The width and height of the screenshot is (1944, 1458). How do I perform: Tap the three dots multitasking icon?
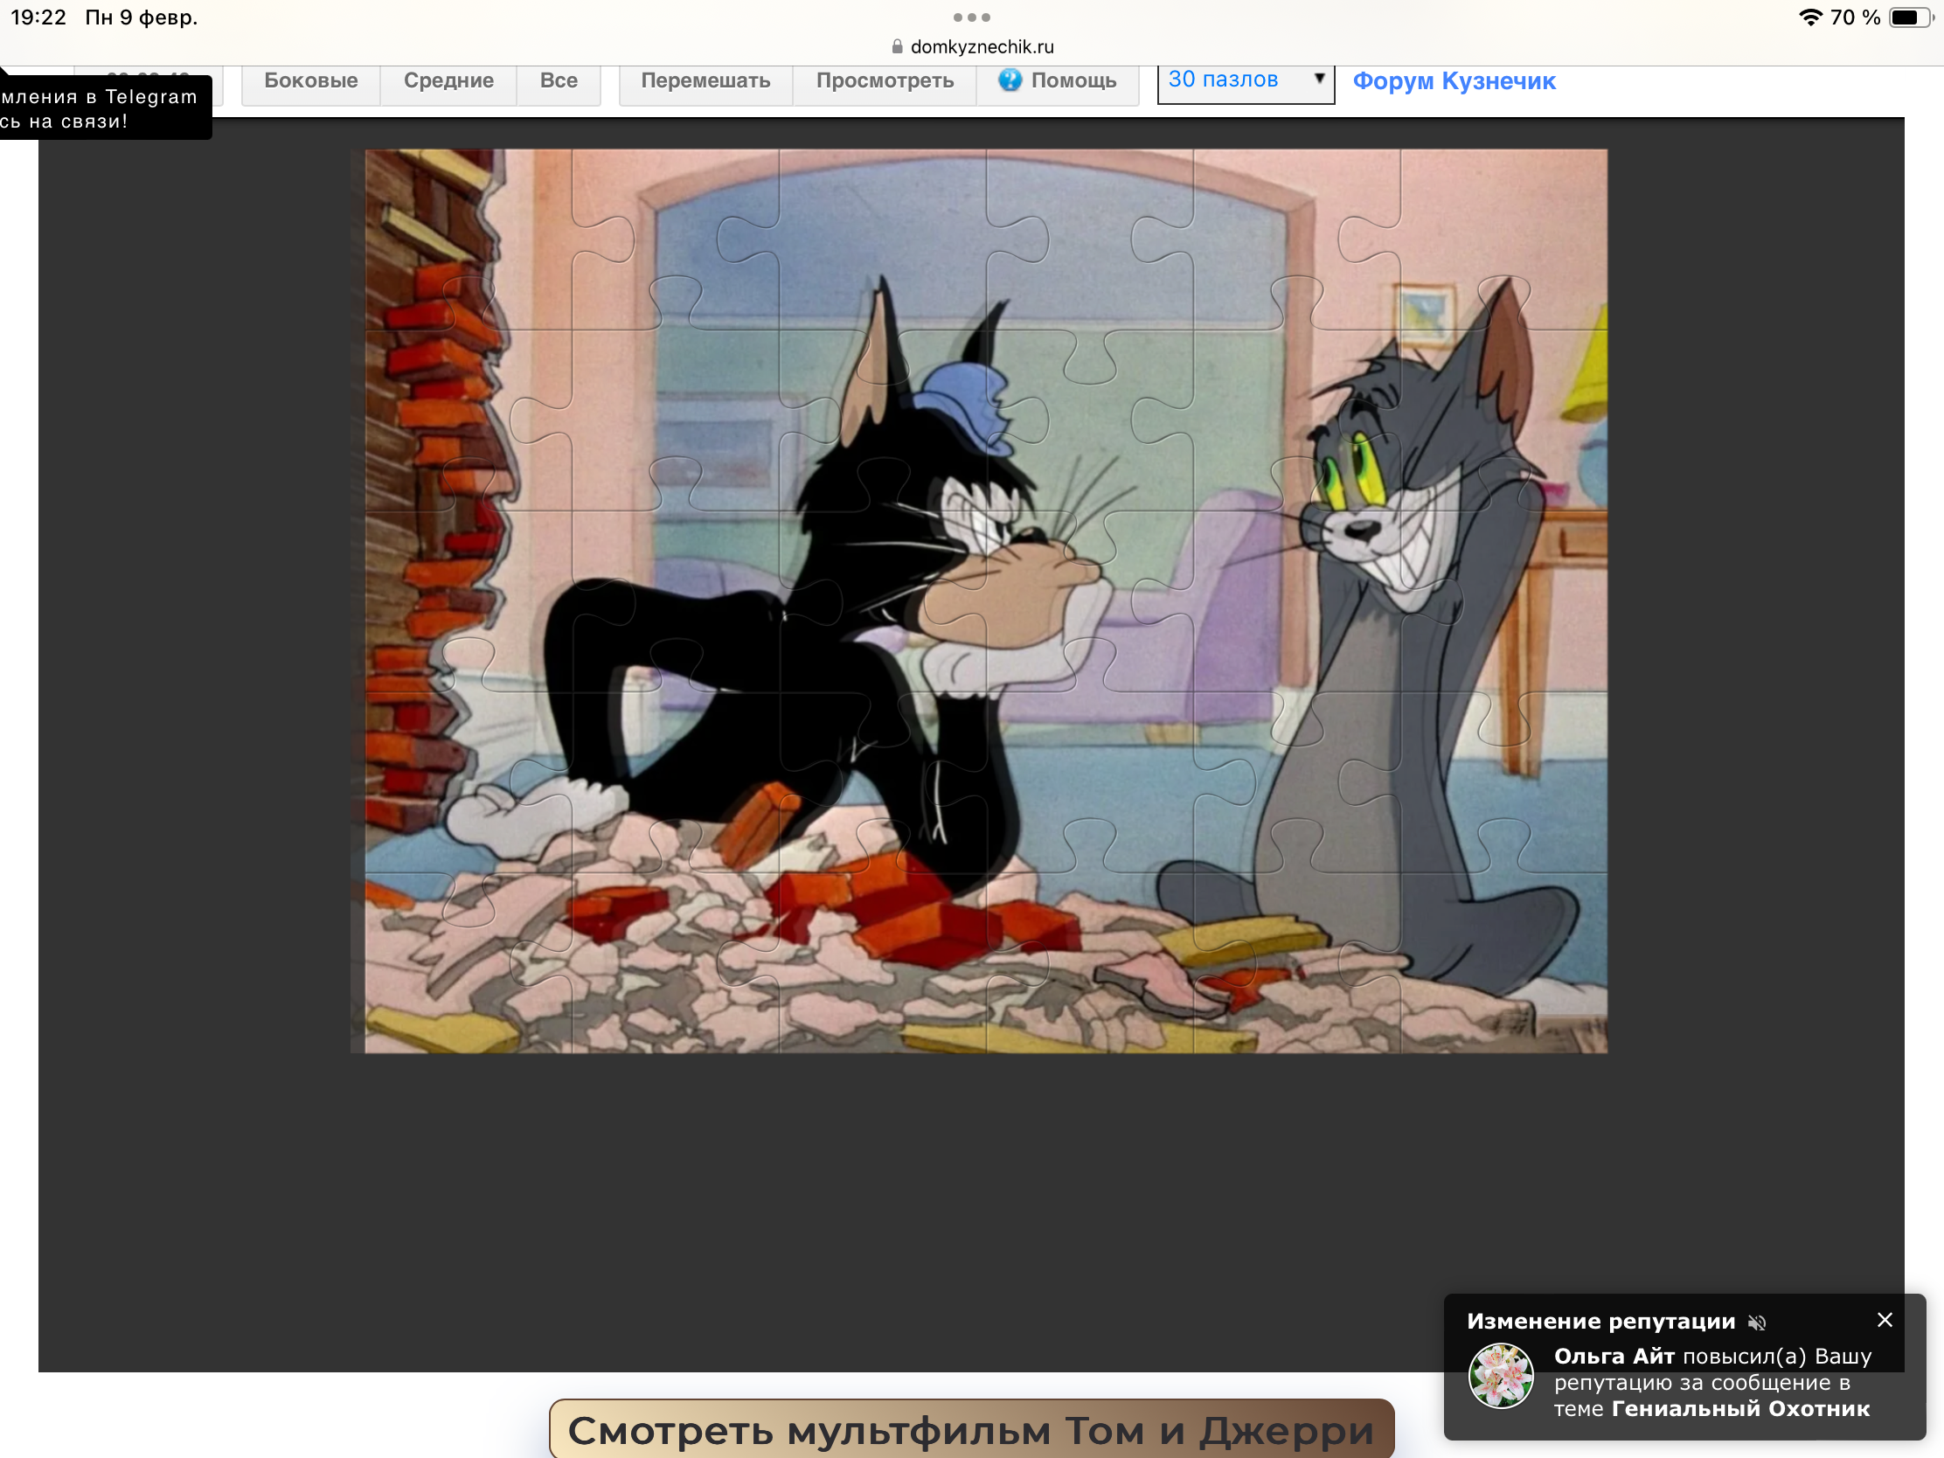coord(971,17)
